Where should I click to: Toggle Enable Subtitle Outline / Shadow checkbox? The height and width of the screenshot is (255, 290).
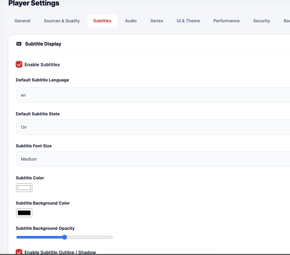click(19, 252)
